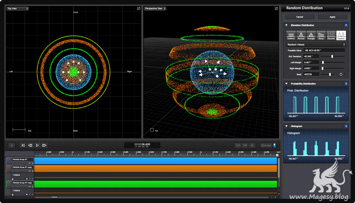Click the Cancel button

point(299,17)
